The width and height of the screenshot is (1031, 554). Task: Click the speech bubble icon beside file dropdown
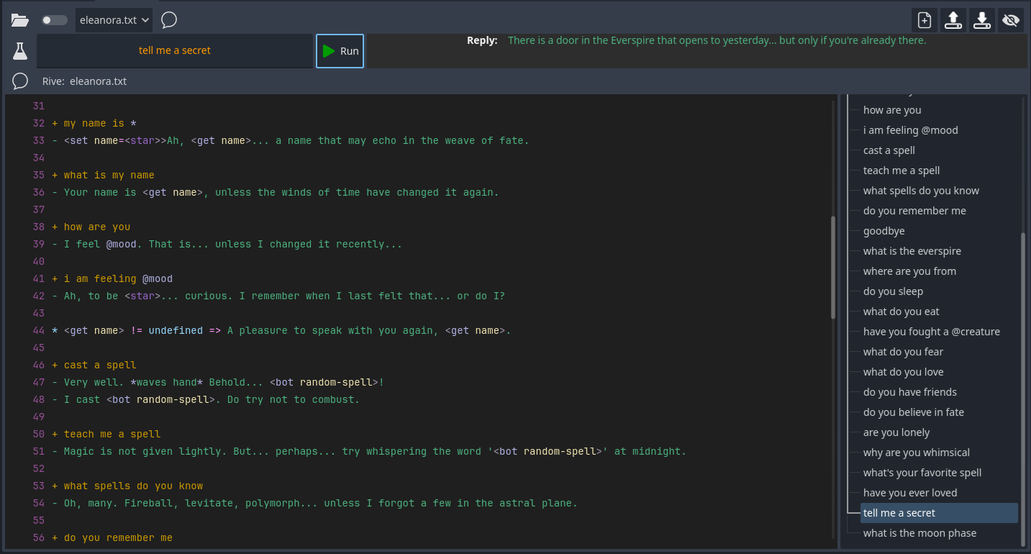(169, 20)
